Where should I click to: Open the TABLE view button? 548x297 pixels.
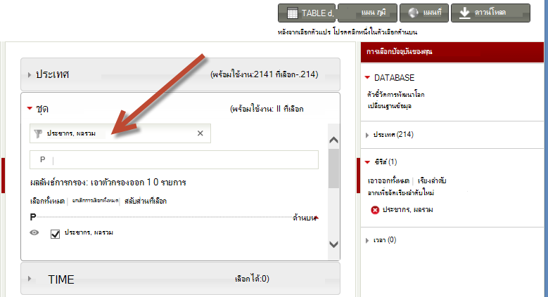pyautogui.click(x=307, y=13)
